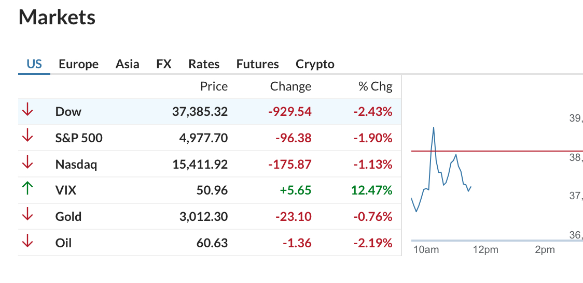Image resolution: width=583 pixels, height=283 pixels.
Task: Click the down arrow icon next to Gold
Action: [27, 215]
